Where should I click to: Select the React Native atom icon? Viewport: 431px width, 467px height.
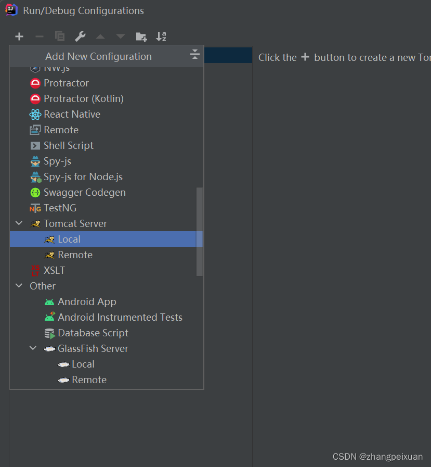click(x=35, y=115)
